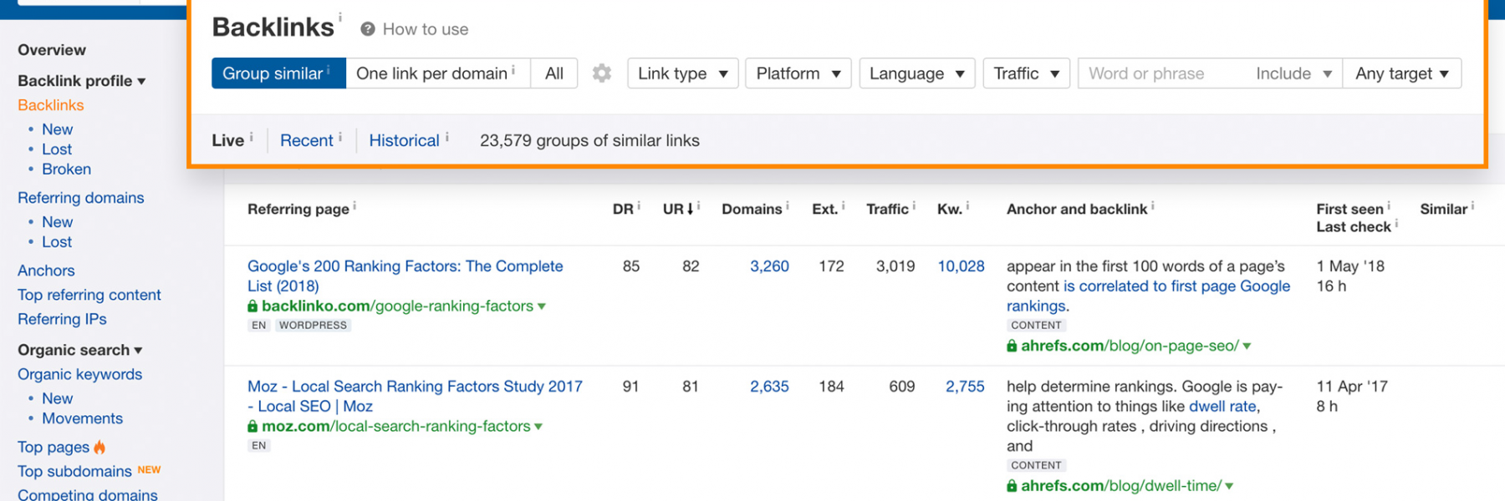Click the Traffic column header

[x=887, y=209]
